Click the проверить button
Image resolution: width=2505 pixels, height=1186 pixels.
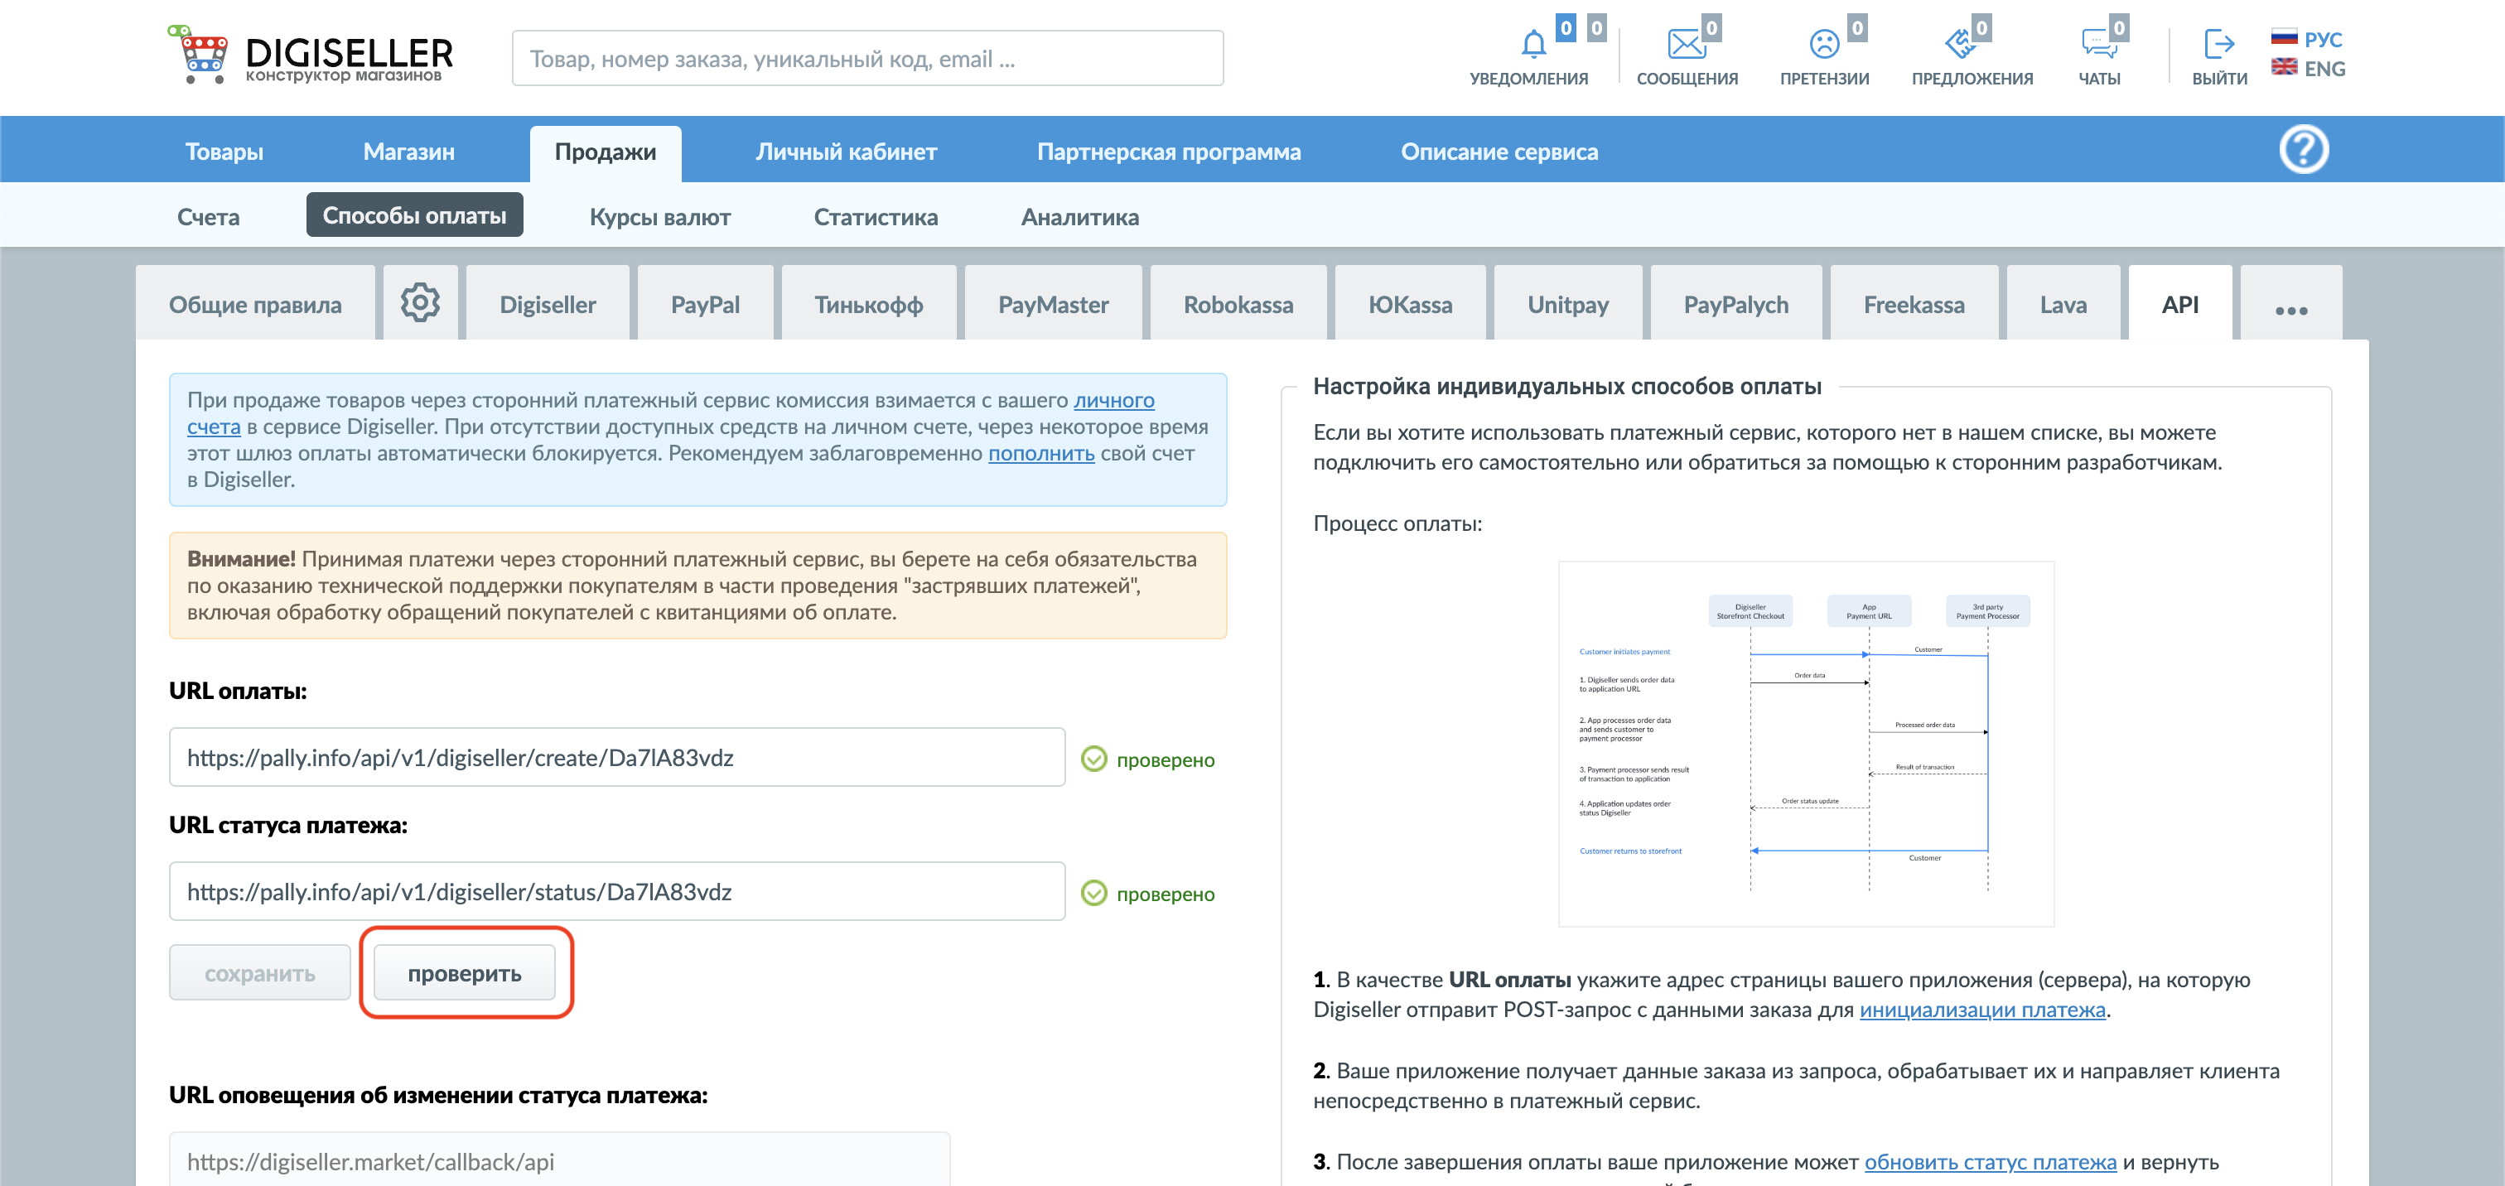[x=465, y=972]
